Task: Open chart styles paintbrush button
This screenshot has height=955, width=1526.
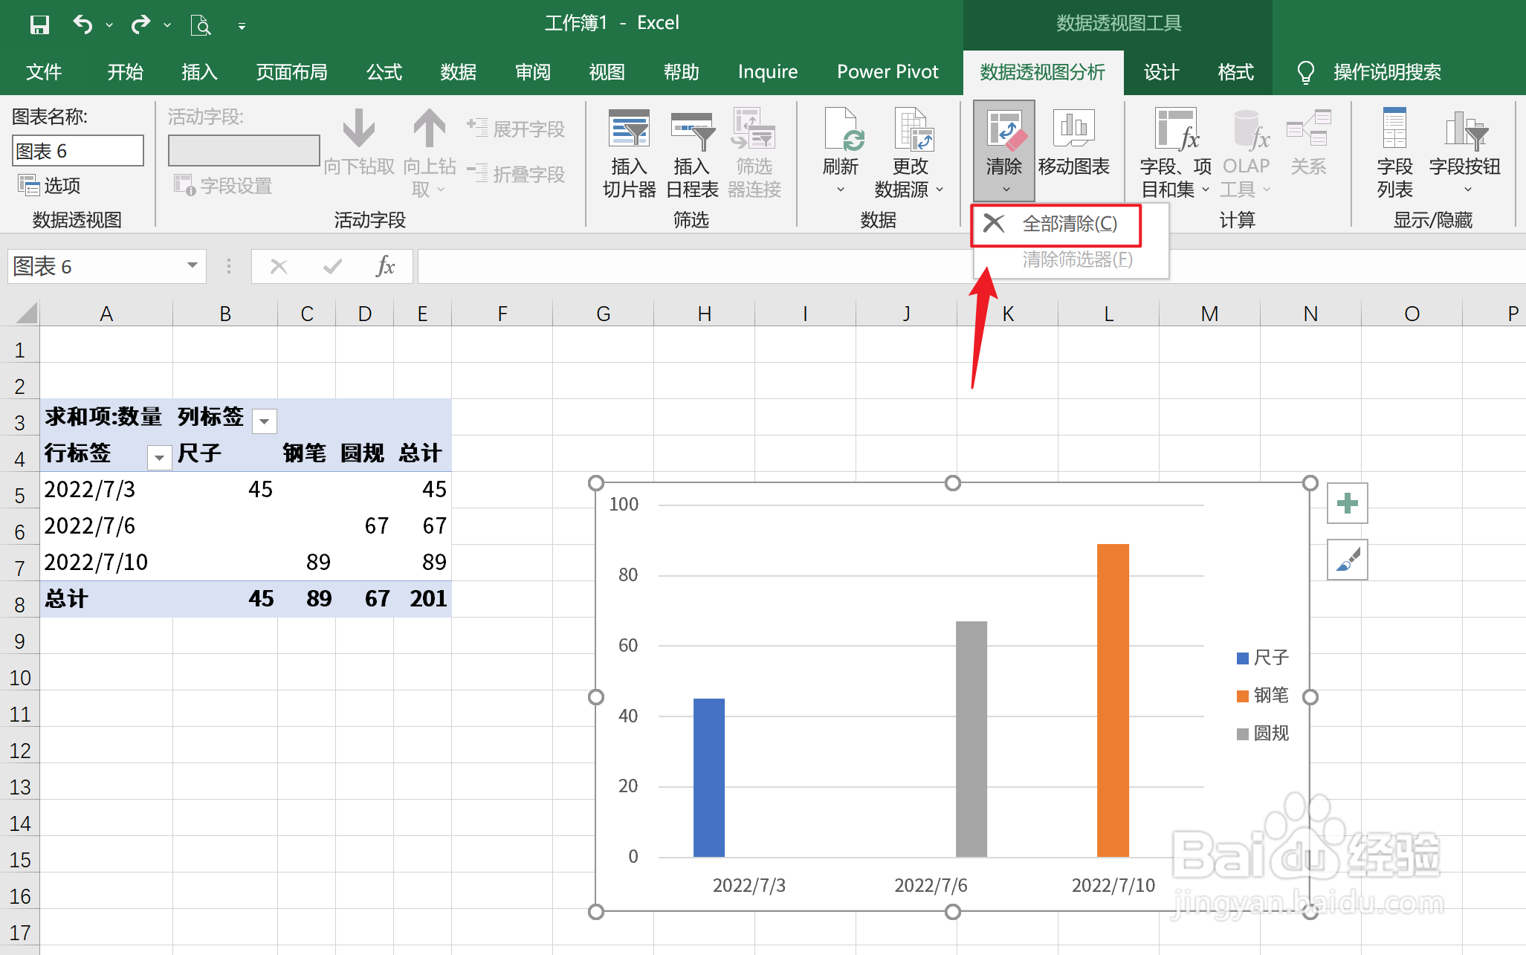Action: tap(1347, 560)
